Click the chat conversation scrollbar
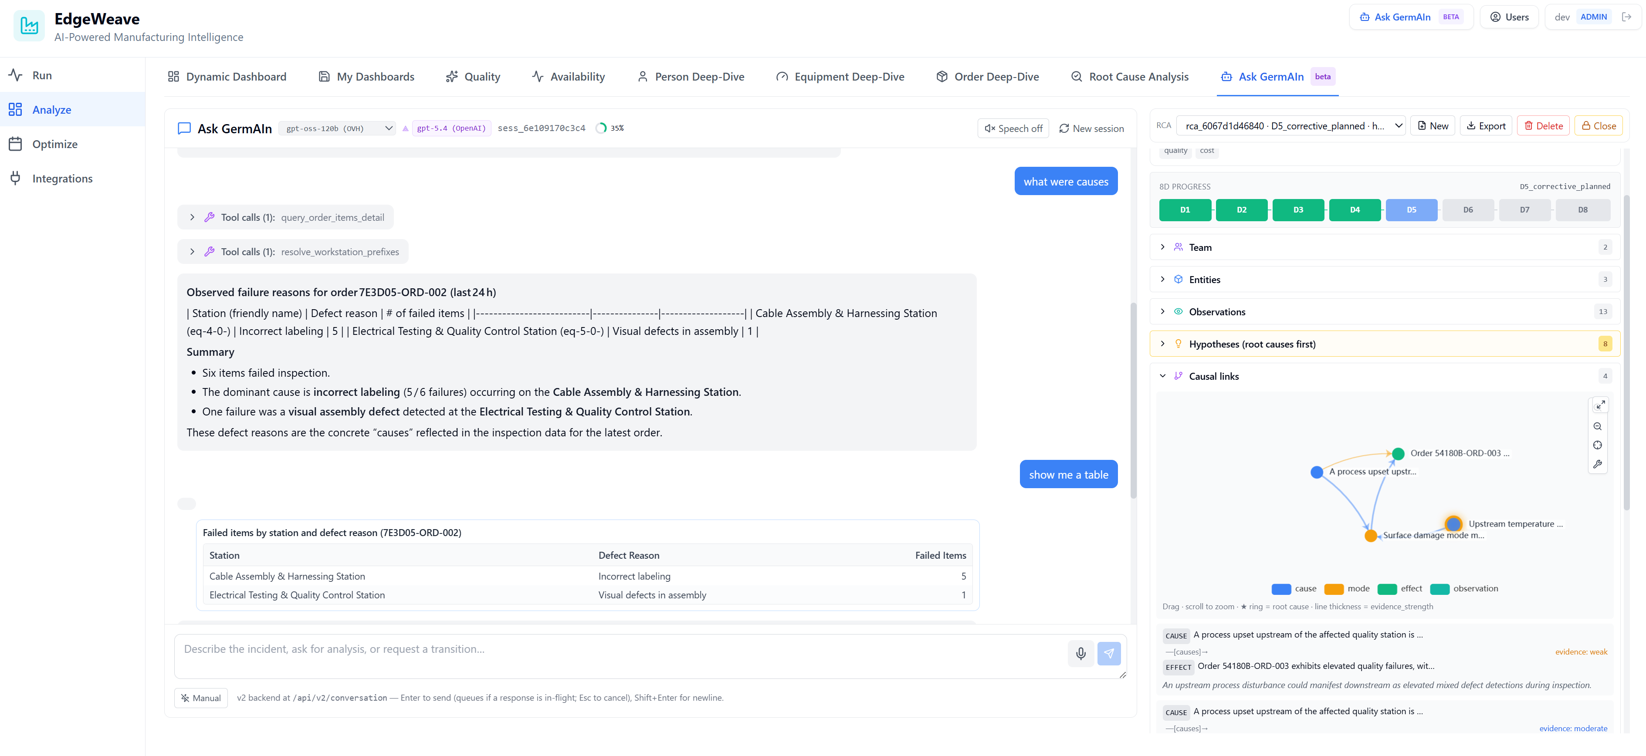This screenshot has width=1646, height=756. (x=1134, y=400)
